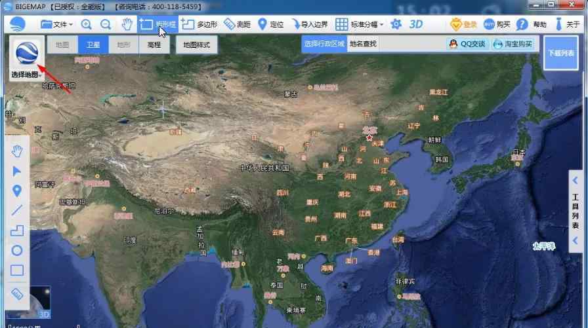Switch to the 卫星 satellite tab
Screen dimensions: 588x328
coord(93,45)
